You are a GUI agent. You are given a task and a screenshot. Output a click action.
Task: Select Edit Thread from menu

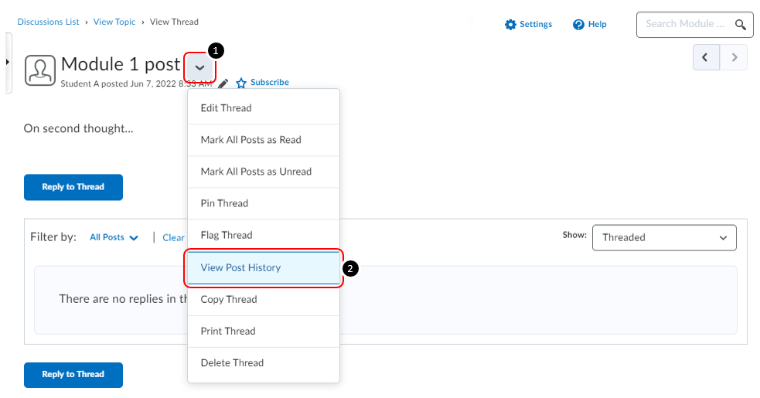pyautogui.click(x=227, y=108)
